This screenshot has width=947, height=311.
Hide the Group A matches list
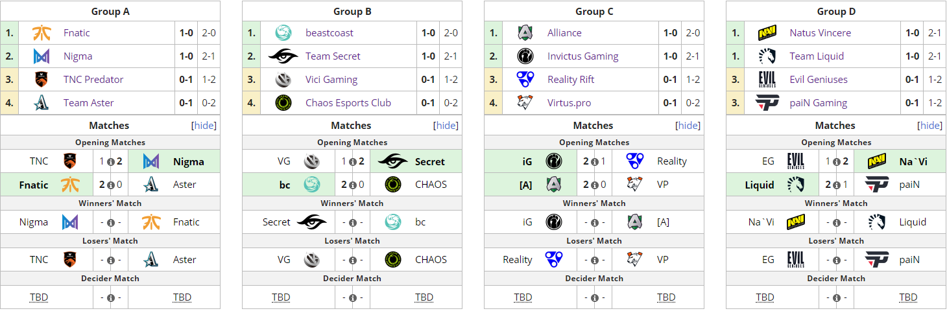pyautogui.click(x=204, y=126)
